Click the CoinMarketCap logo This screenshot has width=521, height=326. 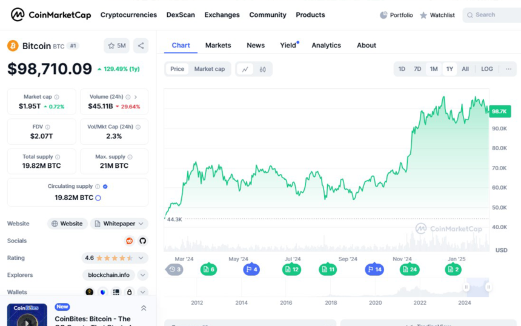[51, 15]
